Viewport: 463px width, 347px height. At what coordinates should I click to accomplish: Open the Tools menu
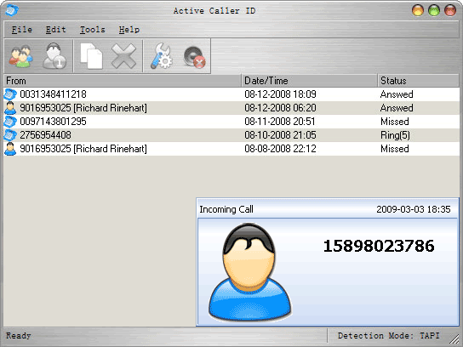tap(93, 30)
